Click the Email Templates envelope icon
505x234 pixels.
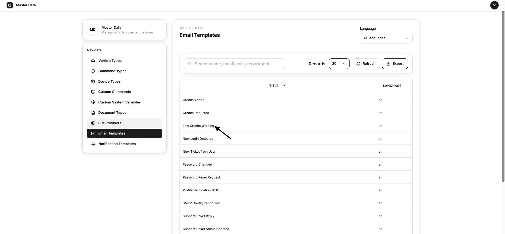click(x=93, y=133)
